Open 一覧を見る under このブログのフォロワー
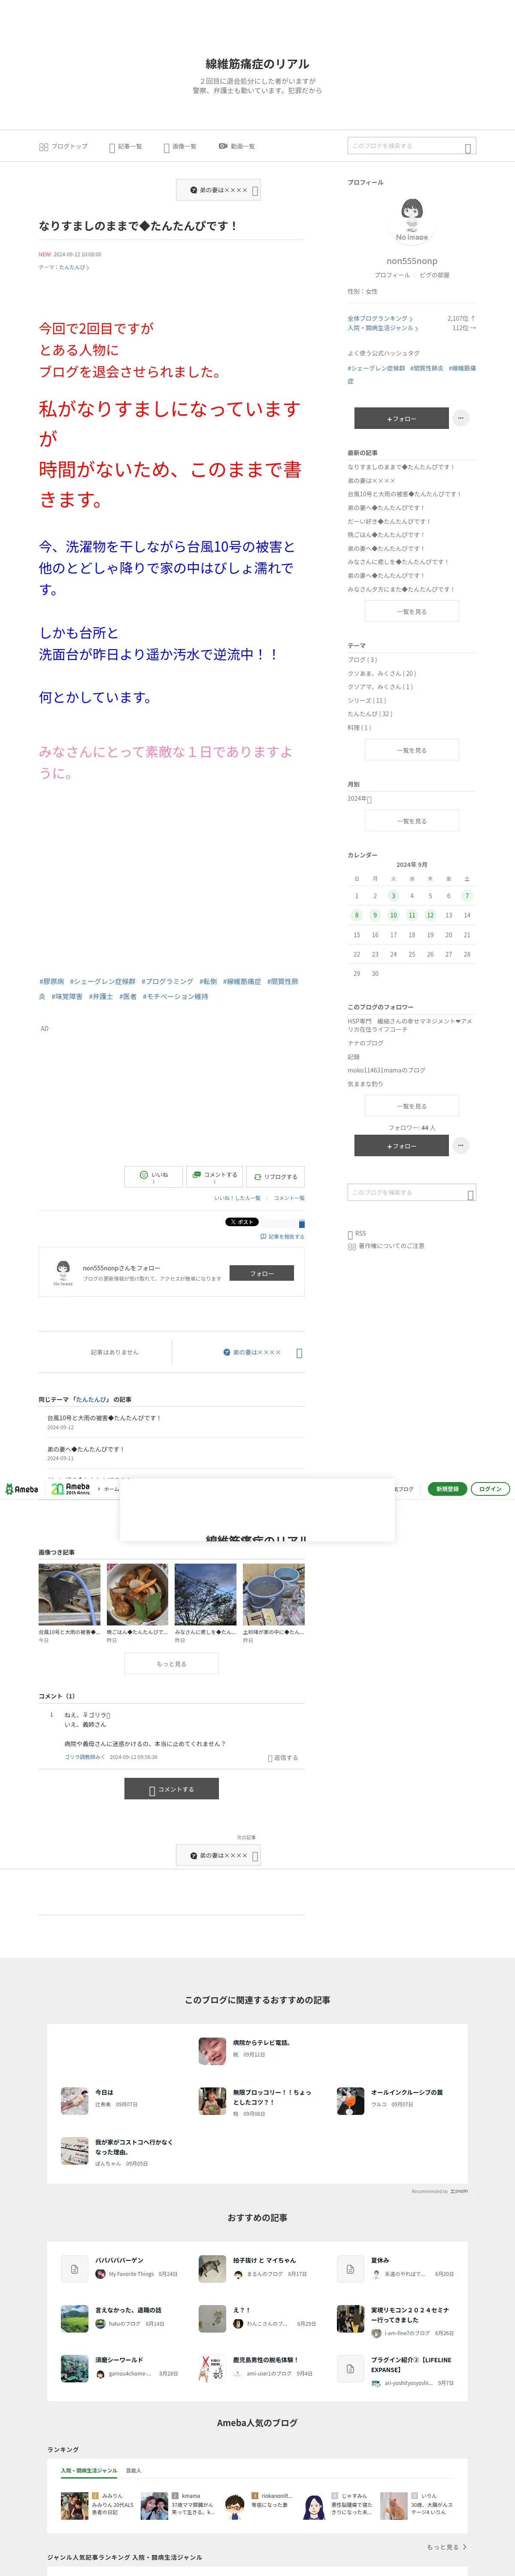This screenshot has width=515, height=2576. (412, 1106)
